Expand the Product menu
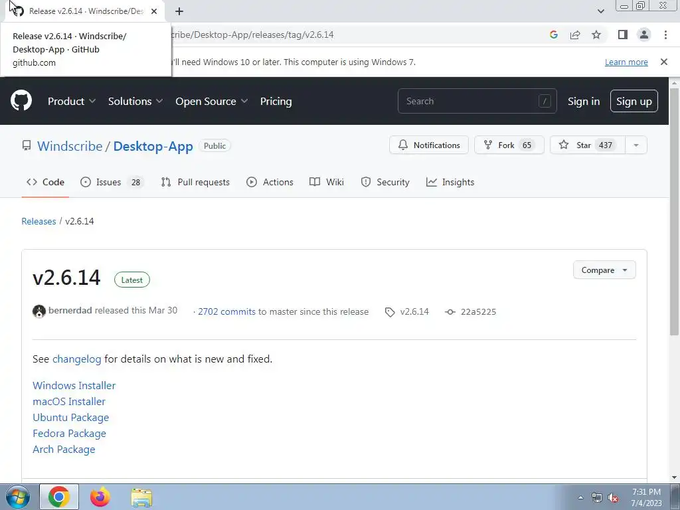Image resolution: width=680 pixels, height=510 pixels. pyautogui.click(x=72, y=101)
